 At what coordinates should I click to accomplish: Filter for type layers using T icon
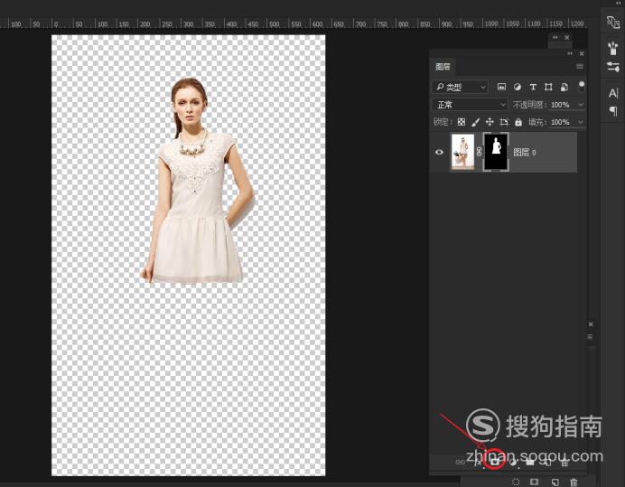pyautogui.click(x=533, y=87)
